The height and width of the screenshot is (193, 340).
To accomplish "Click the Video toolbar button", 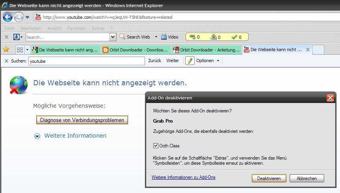I will coord(169,37).
